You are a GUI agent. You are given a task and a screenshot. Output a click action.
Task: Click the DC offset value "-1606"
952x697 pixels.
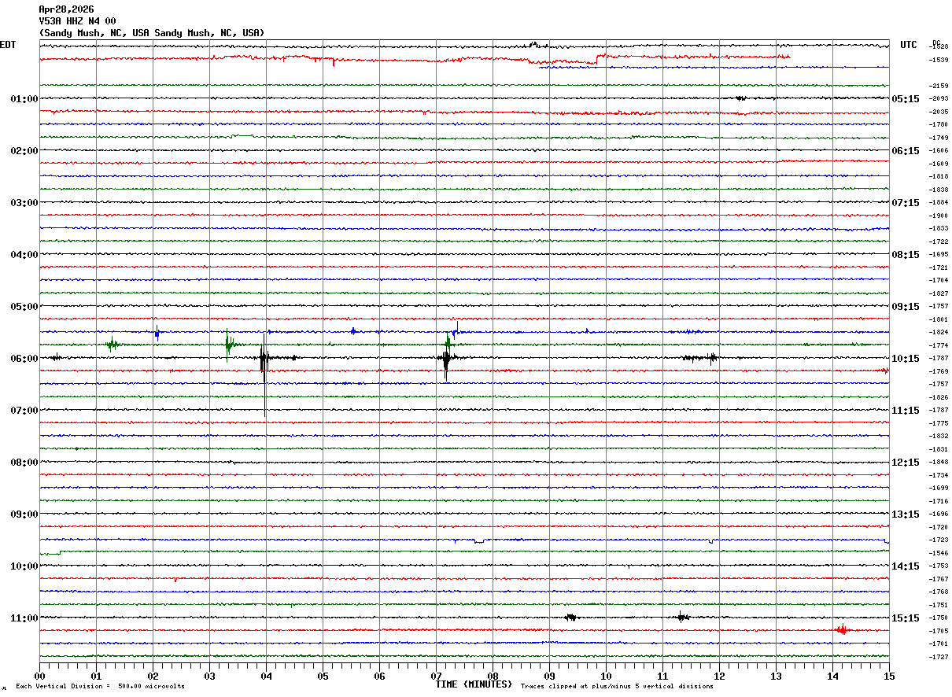(x=939, y=151)
